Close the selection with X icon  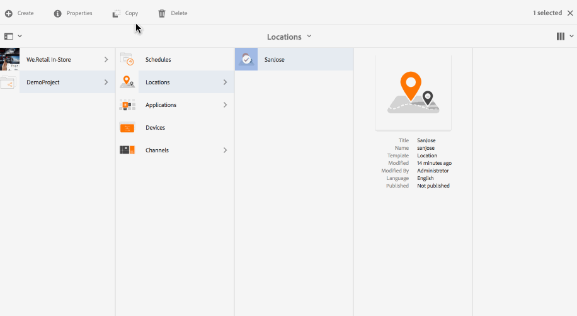point(570,13)
